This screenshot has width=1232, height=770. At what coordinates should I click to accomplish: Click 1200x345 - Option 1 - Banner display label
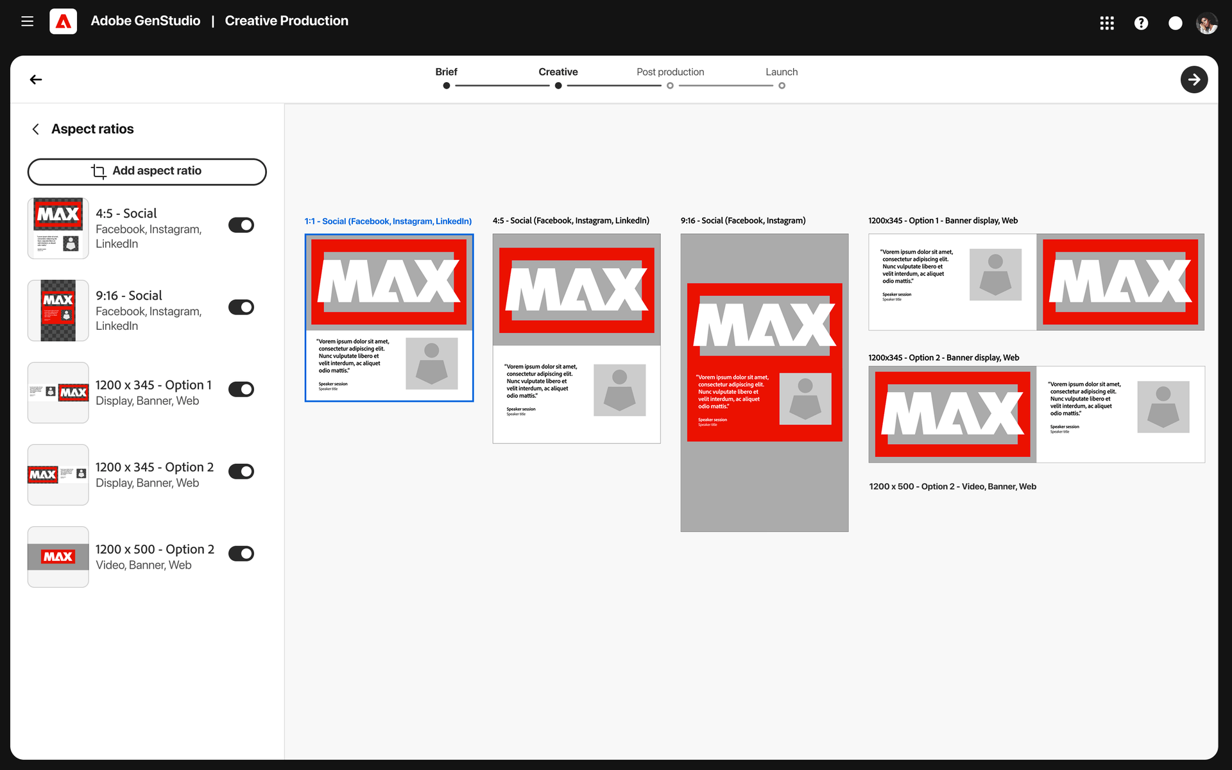[x=943, y=221]
